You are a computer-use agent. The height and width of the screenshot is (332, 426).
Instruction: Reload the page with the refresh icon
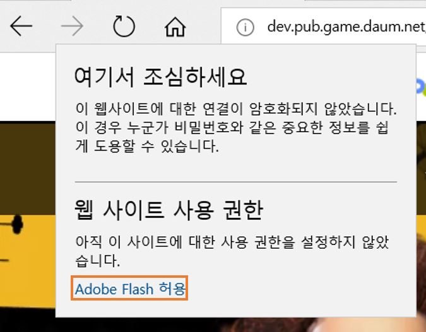(x=124, y=26)
